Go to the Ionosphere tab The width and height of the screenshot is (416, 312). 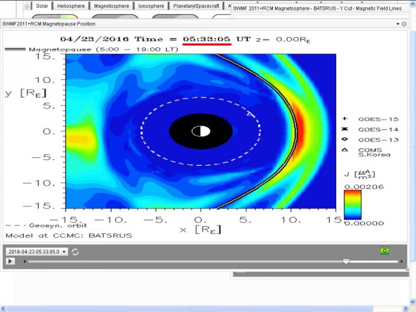click(x=151, y=6)
